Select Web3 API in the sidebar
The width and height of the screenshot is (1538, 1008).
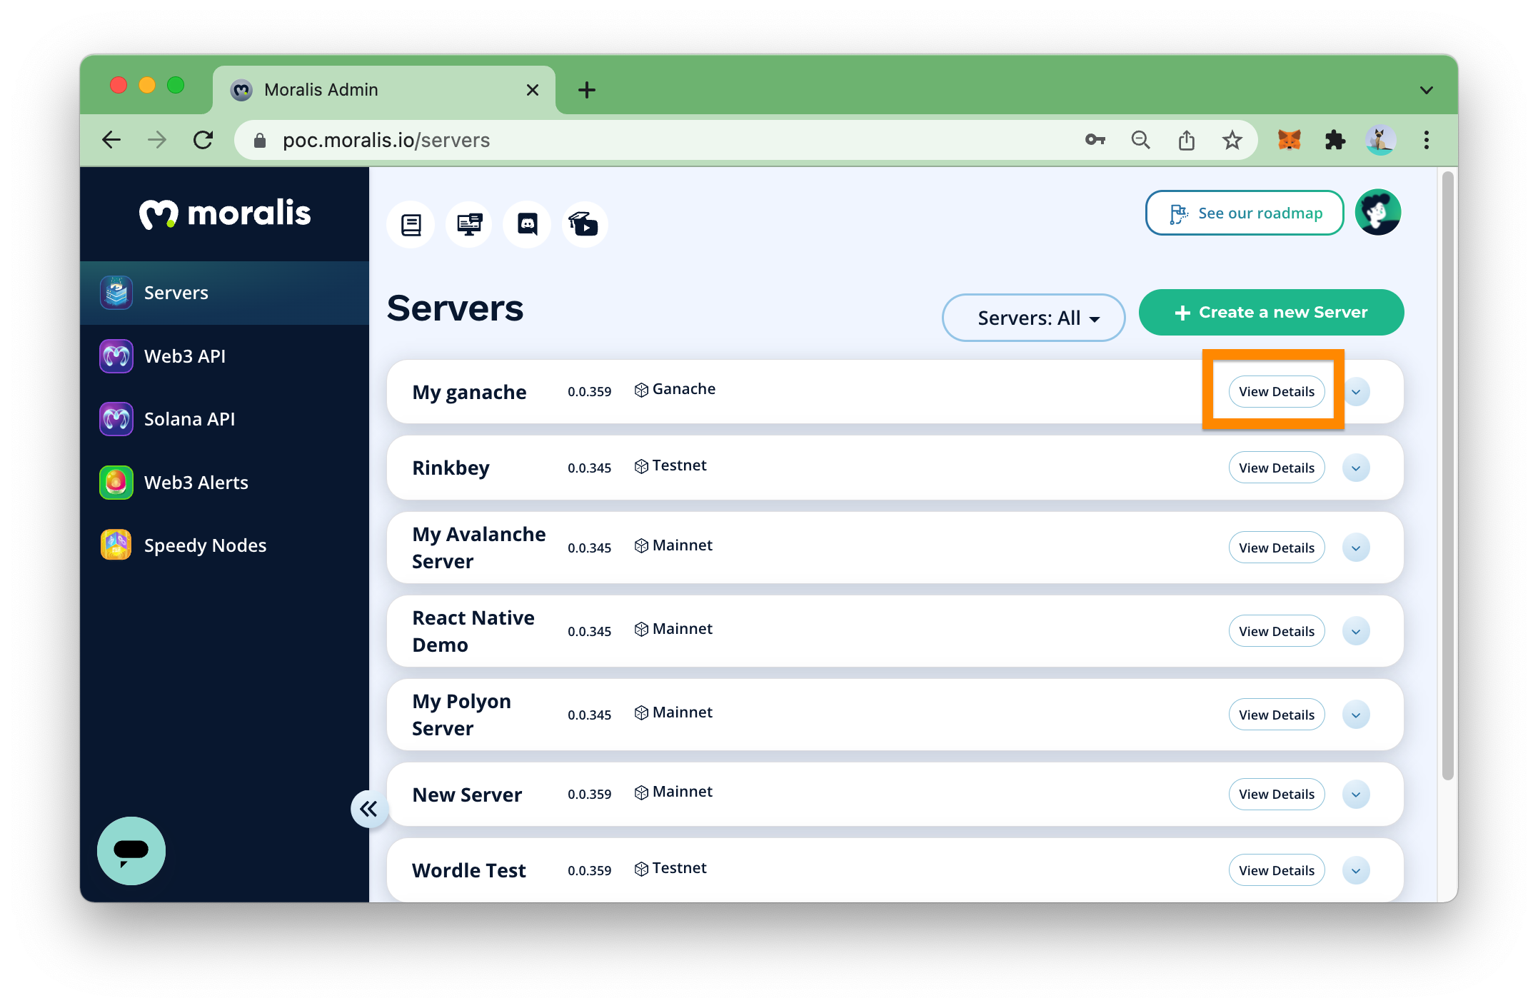[x=225, y=356]
